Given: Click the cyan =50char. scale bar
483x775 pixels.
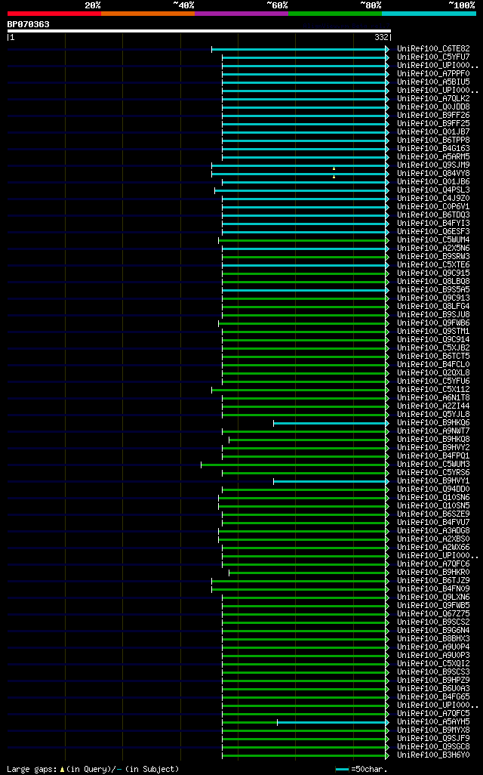Looking at the screenshot, I should click(342, 770).
